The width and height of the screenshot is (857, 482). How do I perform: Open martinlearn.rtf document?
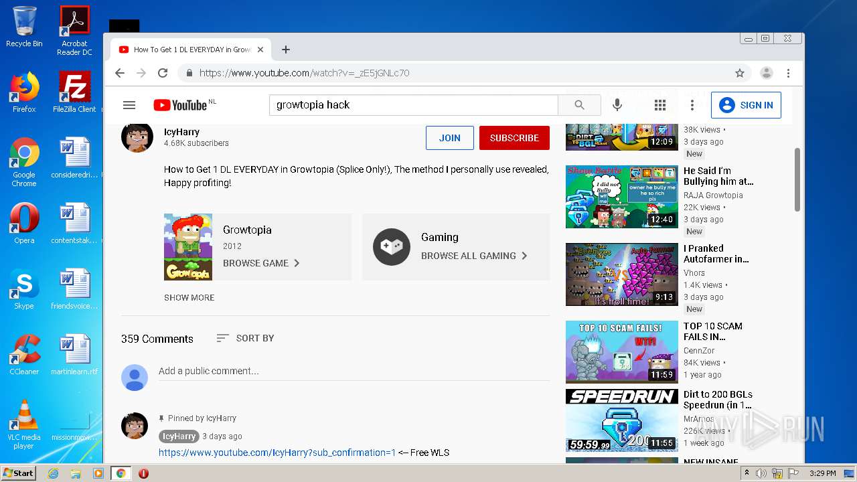[74, 355]
